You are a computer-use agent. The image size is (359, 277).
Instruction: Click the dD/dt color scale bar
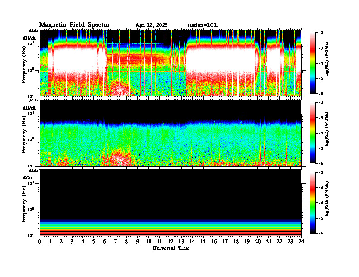pyautogui.click(x=313, y=133)
